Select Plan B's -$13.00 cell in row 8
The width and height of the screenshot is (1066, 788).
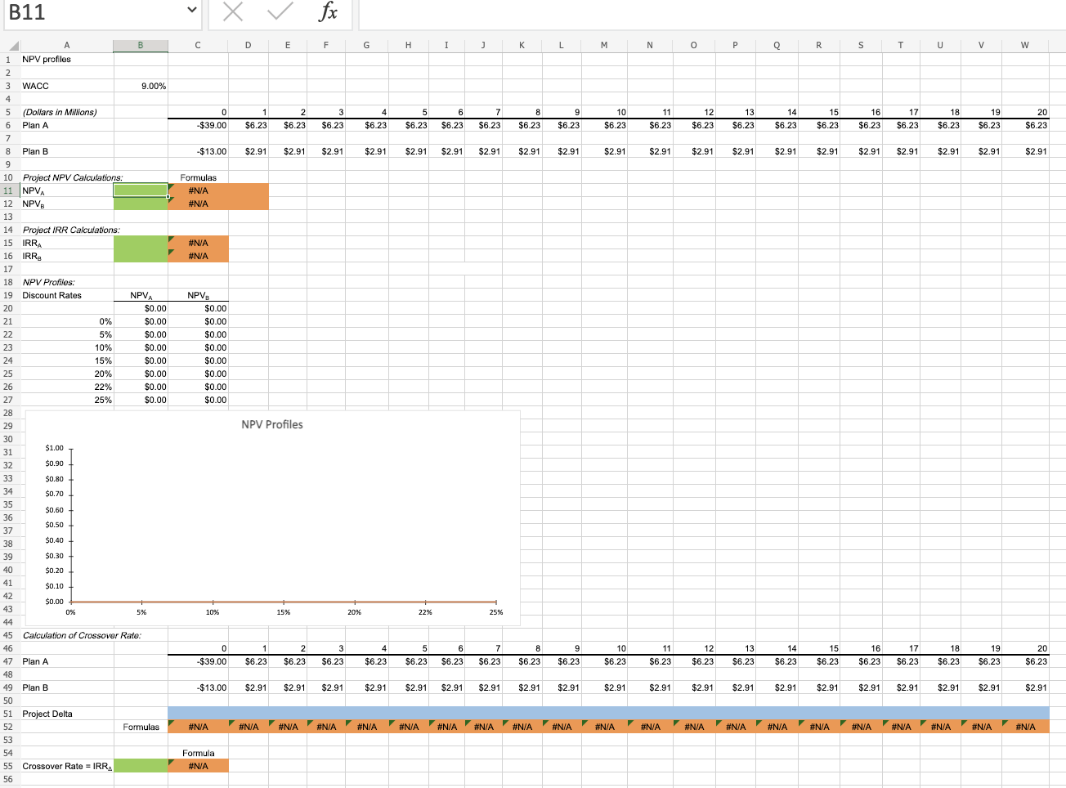click(x=199, y=151)
